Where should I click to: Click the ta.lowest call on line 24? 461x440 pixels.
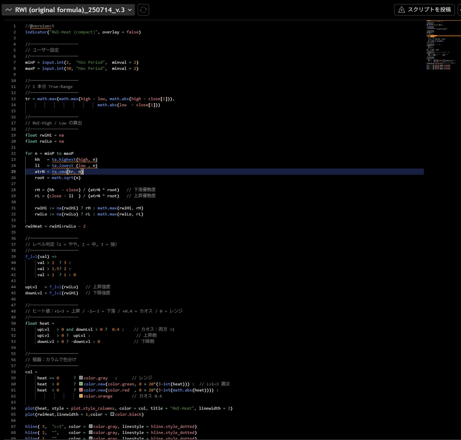point(74,165)
